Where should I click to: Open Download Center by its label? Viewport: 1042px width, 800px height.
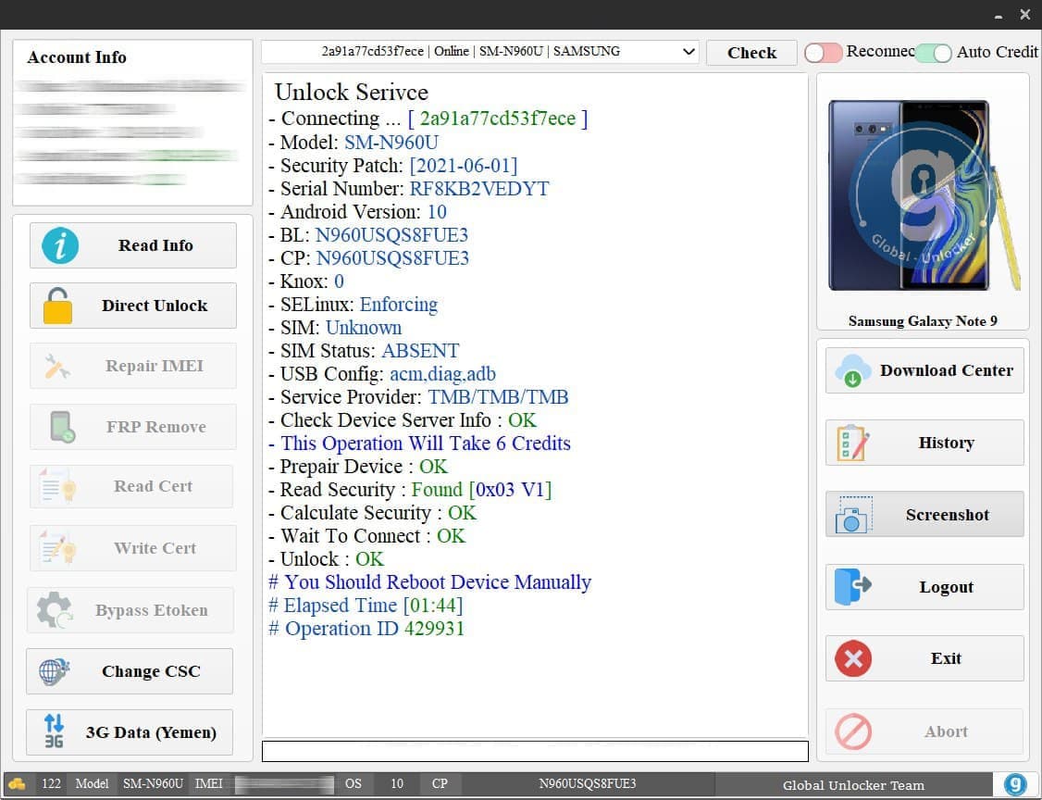[947, 370]
